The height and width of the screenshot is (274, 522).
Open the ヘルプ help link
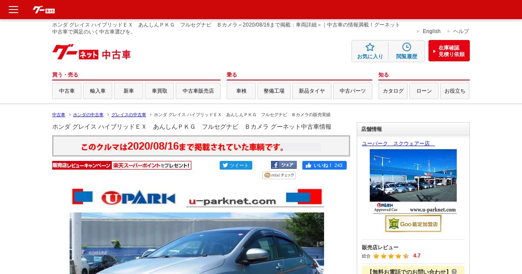461,31
